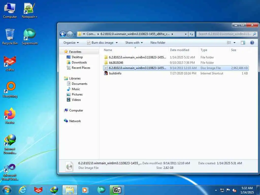Select the r3dfox desktop shortcut
Image resolution: width=260 pixels, height=195 pixels.
pyautogui.click(x=10, y=63)
